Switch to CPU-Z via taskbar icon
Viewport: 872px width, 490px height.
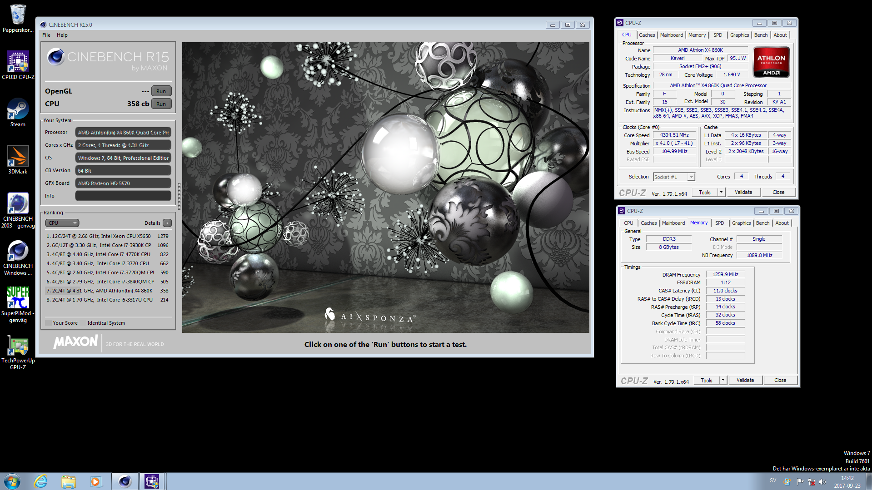point(152,481)
